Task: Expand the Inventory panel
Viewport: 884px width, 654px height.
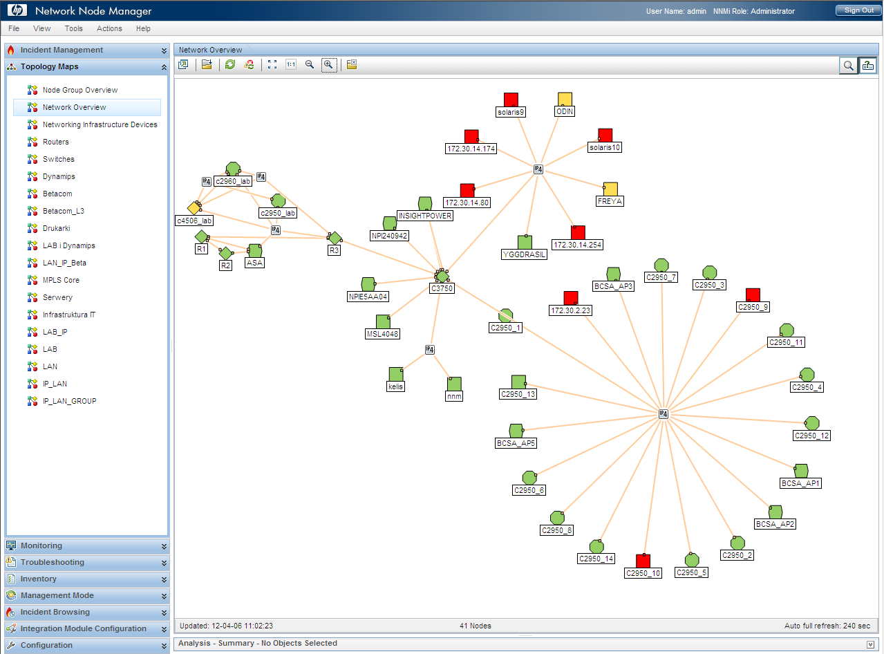Action: pos(164,579)
